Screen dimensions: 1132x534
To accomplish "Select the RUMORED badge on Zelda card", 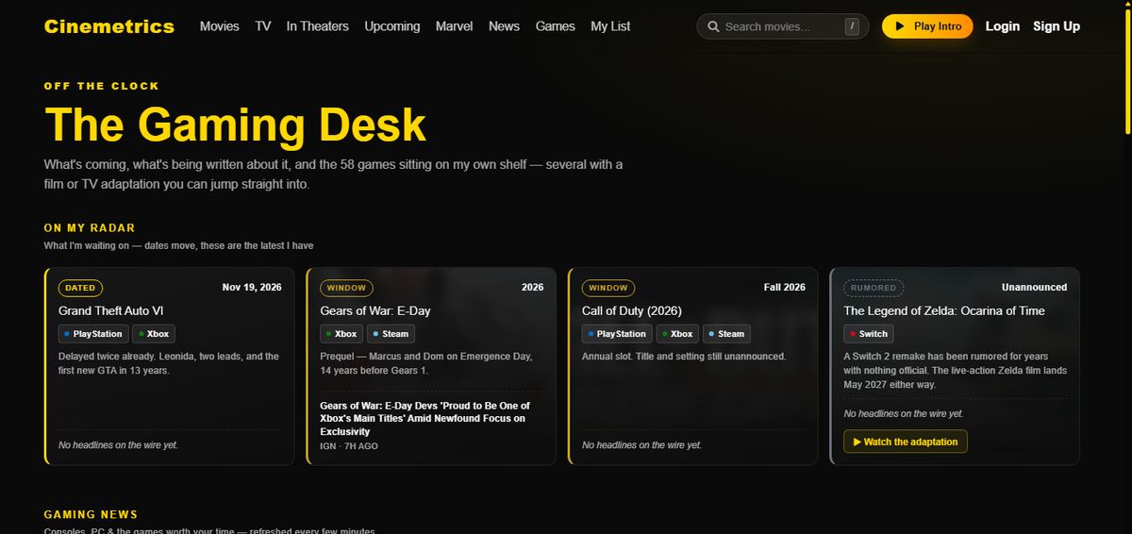I will coord(874,288).
